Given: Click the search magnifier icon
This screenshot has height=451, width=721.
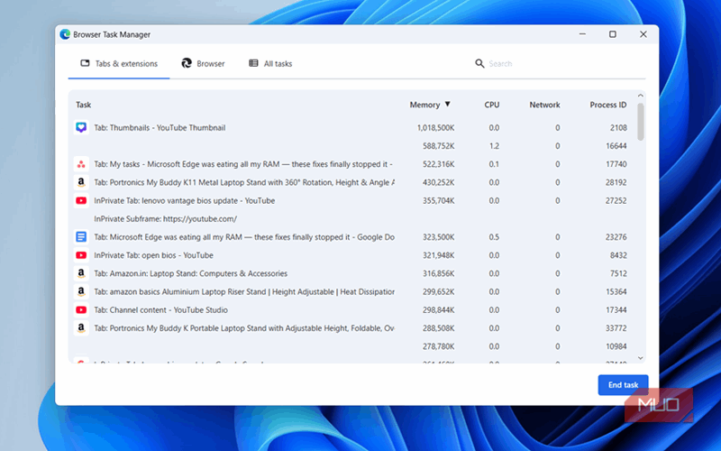Looking at the screenshot, I should 479,64.
